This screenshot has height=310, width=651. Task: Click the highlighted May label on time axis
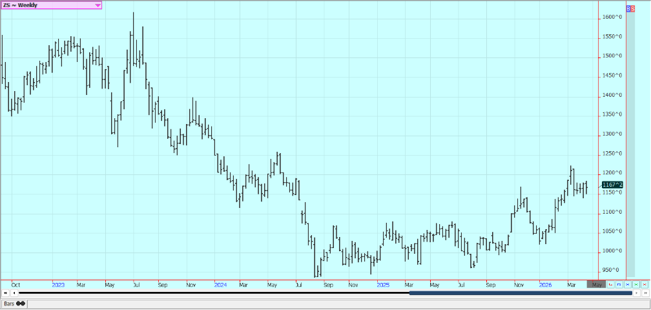596,284
